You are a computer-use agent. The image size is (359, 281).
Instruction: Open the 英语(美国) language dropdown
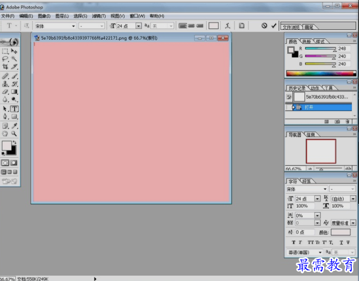(320, 253)
